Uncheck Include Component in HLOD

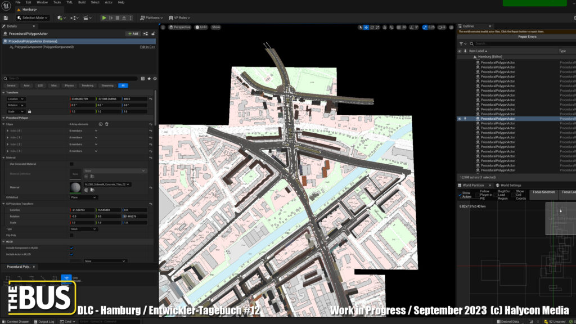(x=71, y=247)
